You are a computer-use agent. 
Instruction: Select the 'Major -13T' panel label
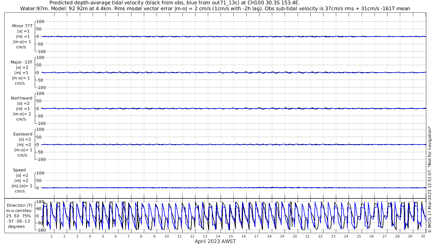pyautogui.click(x=21, y=62)
